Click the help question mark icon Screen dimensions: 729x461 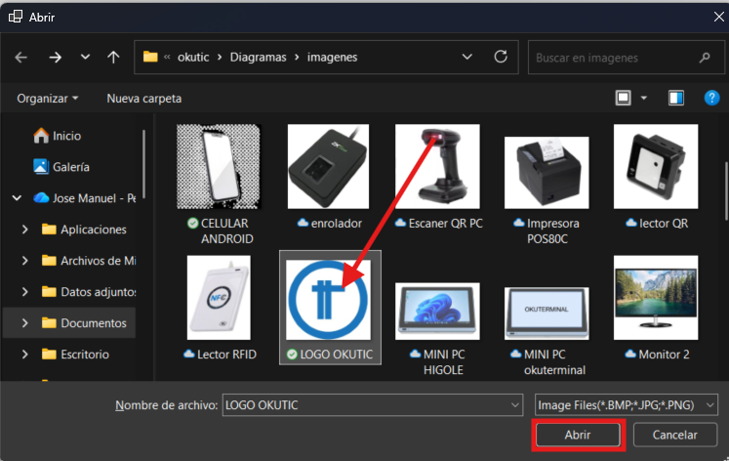point(710,98)
